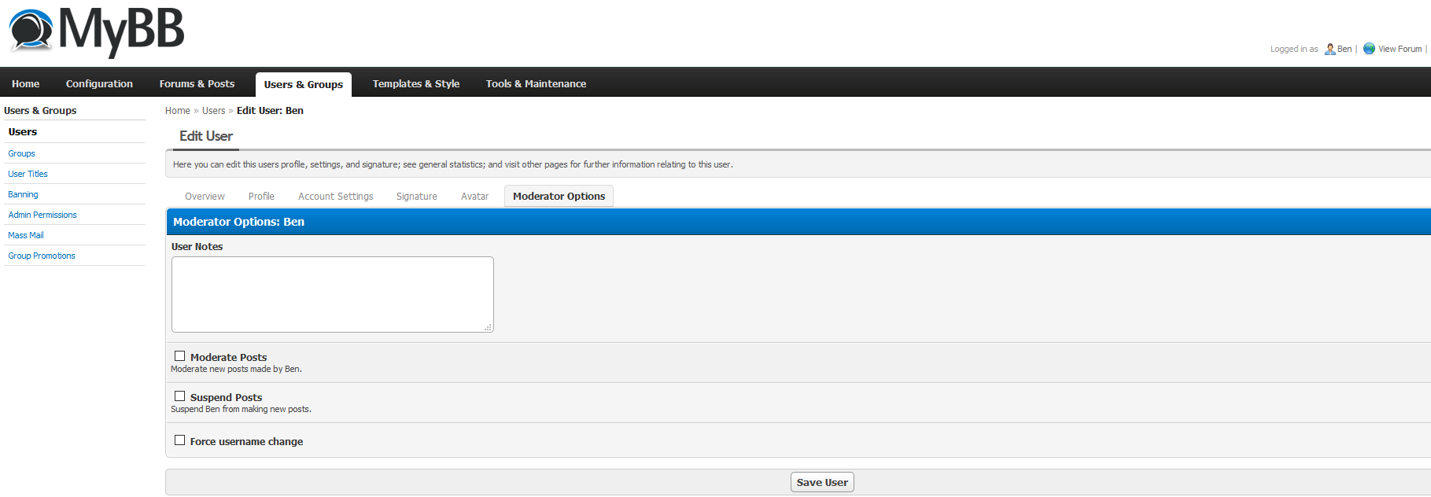Click inside the User Notes text area
The image size is (1431, 497).
pyautogui.click(x=332, y=294)
